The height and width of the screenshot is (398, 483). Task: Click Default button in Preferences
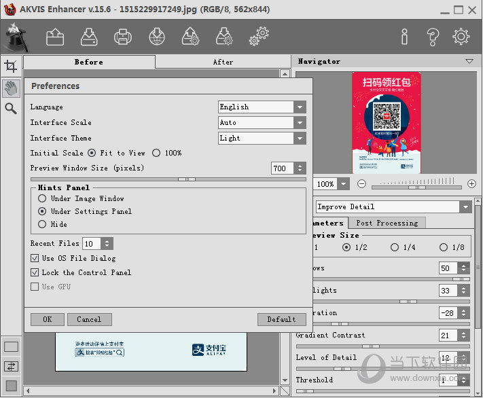[281, 319]
